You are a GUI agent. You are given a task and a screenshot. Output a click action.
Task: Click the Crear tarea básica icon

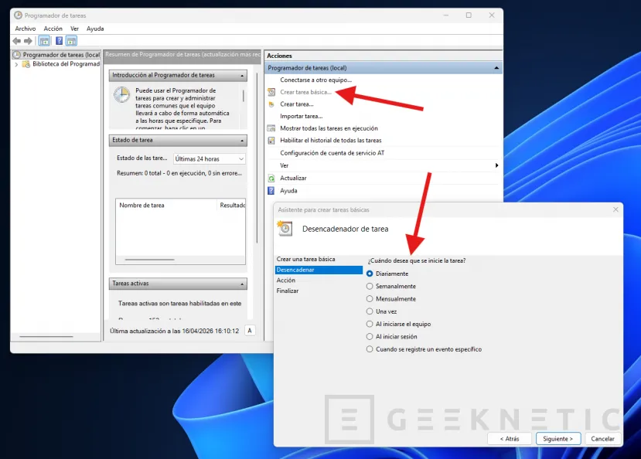click(271, 92)
